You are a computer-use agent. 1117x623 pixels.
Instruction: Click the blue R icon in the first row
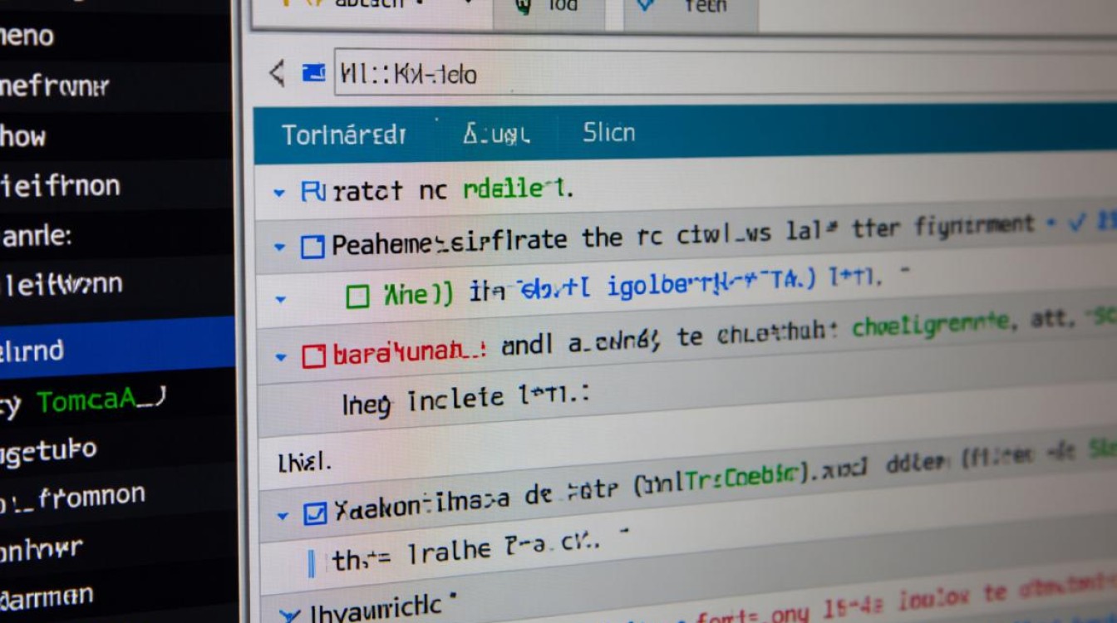(312, 192)
